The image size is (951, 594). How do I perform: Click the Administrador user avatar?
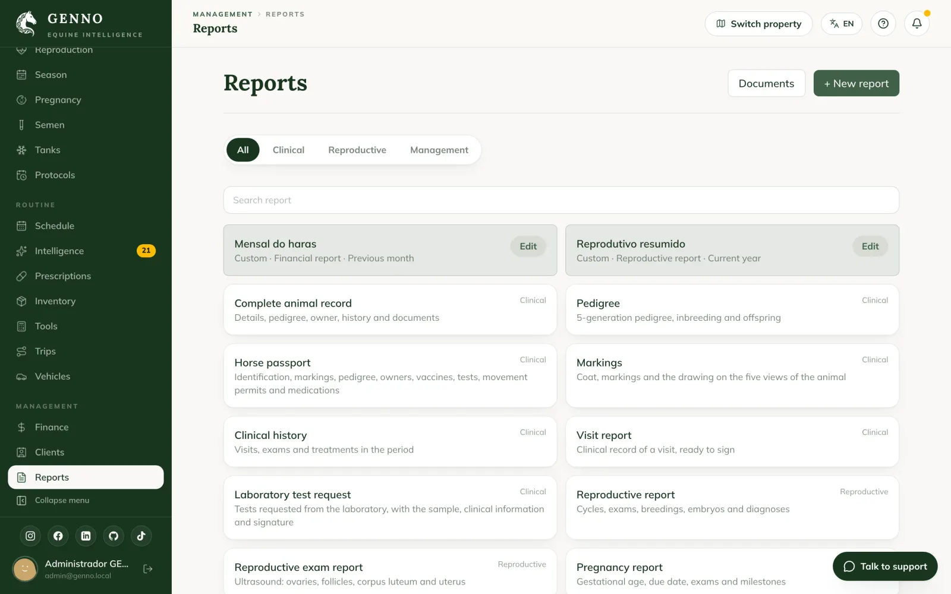coord(25,569)
